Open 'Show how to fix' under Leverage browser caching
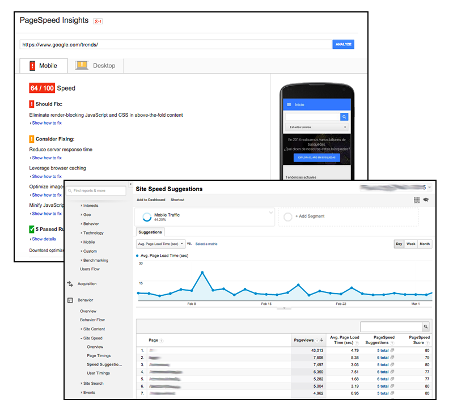Screen dimensions: 453x412 46,176
